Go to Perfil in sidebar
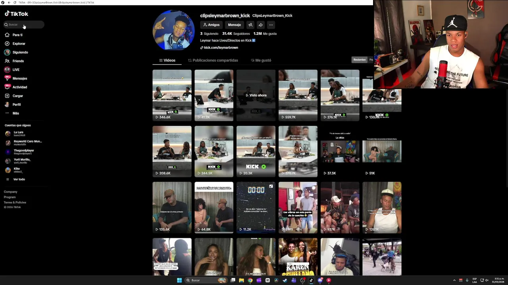 click(13, 104)
